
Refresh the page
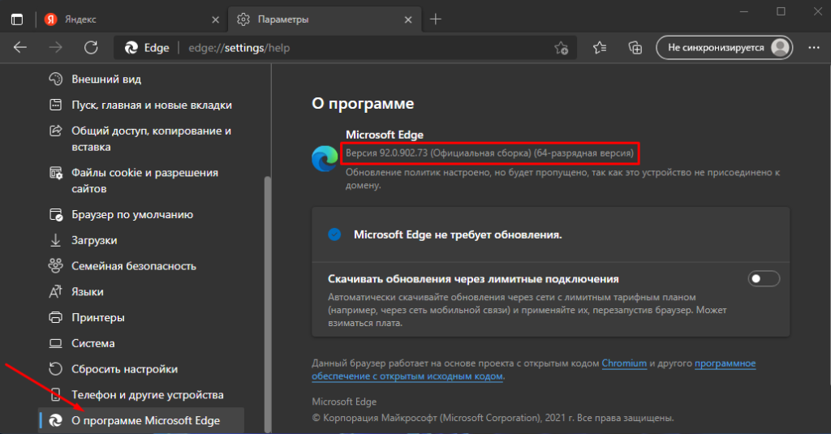[x=91, y=48]
